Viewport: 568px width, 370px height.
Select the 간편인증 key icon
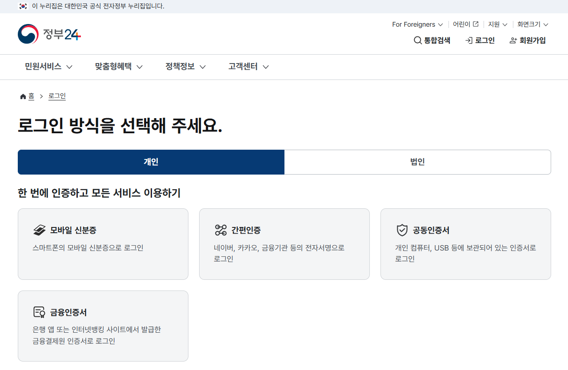pyautogui.click(x=220, y=230)
